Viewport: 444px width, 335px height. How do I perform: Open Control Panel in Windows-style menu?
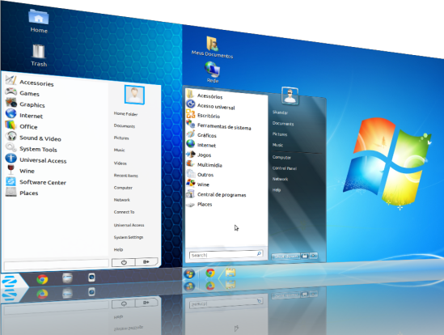[285, 168]
